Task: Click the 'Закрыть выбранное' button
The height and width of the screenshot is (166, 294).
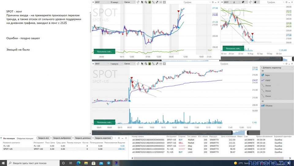Action: [62, 138]
